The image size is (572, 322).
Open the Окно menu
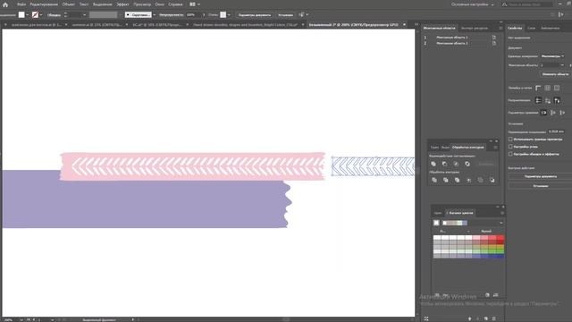coord(159,4)
